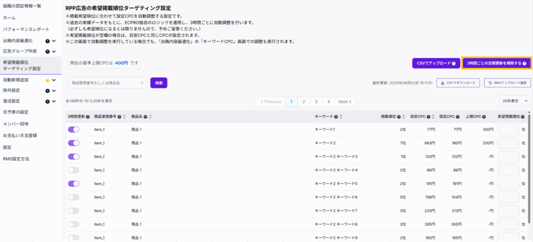
Task: Sort by 商品管理番号 column arrows
Action: [x=125, y=117]
